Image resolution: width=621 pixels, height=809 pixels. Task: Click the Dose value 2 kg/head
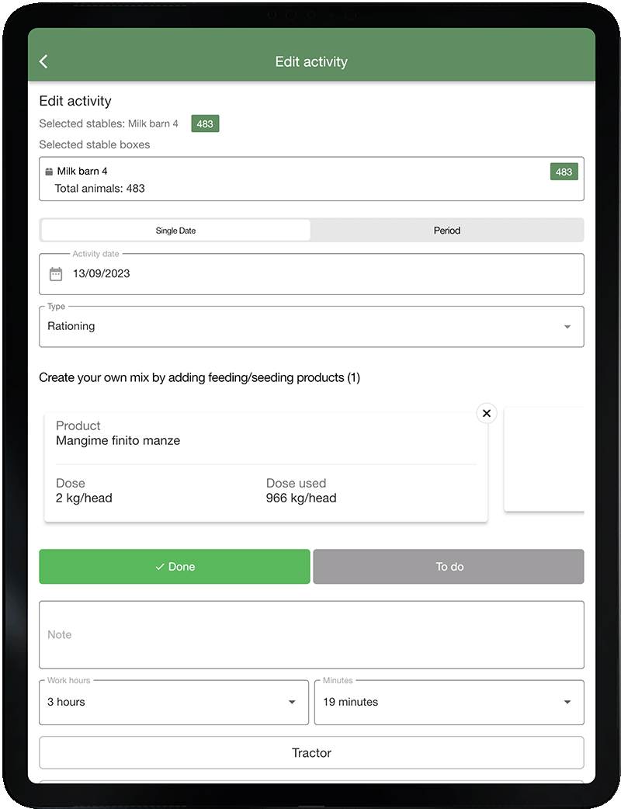click(84, 498)
